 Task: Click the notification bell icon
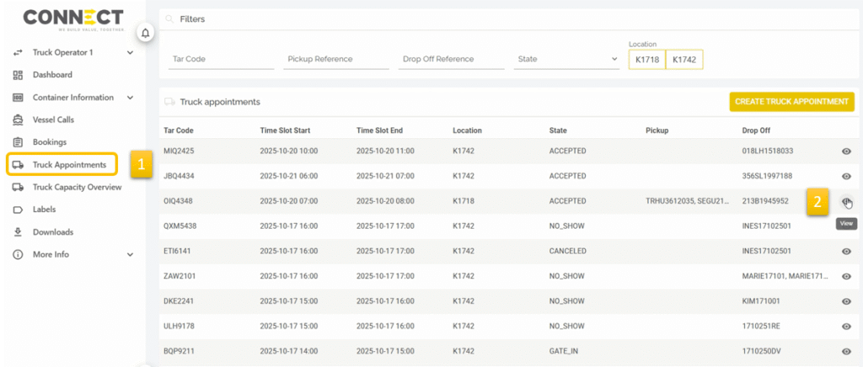pyautogui.click(x=145, y=33)
